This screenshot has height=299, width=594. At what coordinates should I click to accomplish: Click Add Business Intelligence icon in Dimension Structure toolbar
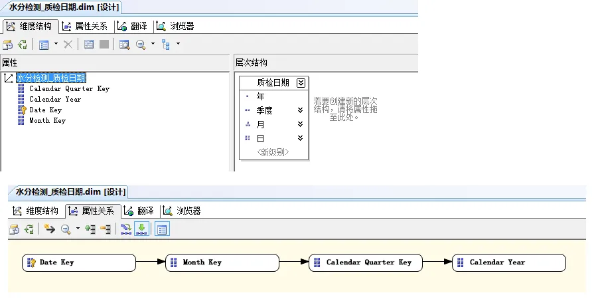[7, 45]
